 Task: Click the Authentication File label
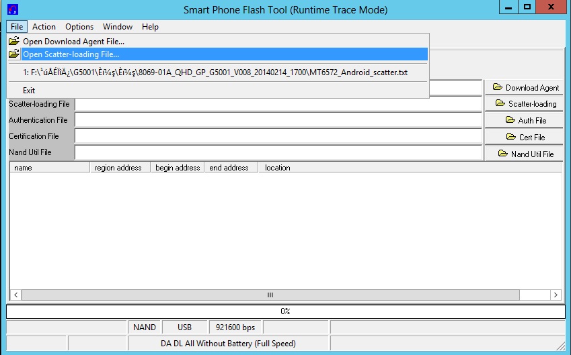38,120
